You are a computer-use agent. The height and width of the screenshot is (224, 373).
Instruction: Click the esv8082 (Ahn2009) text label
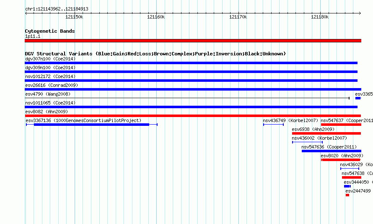click(47, 112)
